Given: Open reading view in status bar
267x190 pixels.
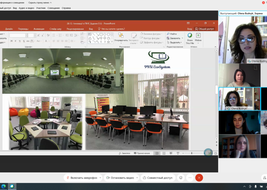Looking at the screenshot, I should (171, 153).
